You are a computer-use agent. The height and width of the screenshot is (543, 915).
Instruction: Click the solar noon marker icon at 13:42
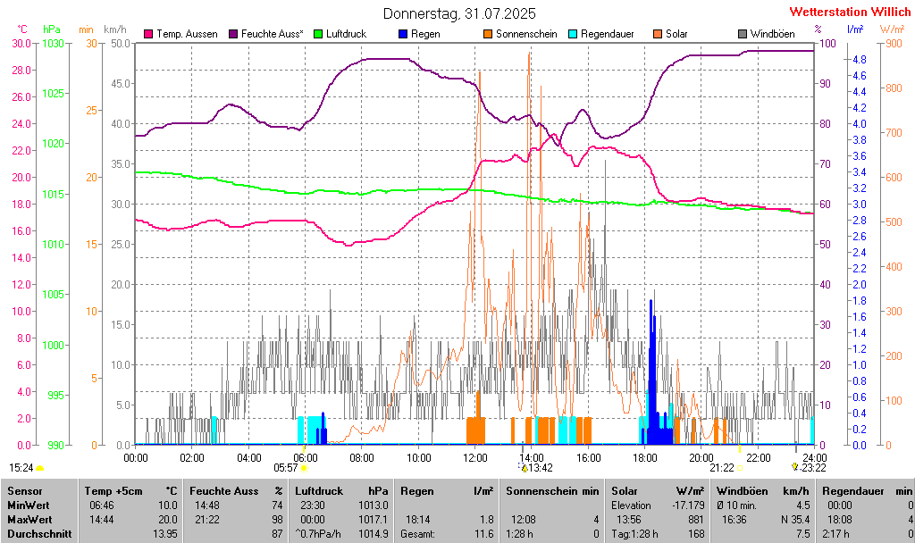524,468
